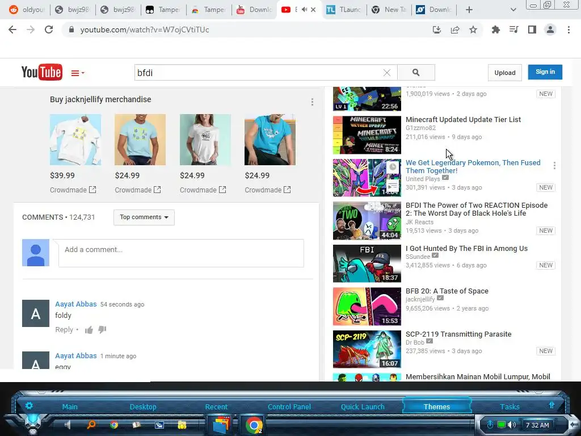581x436 pixels.
Task: Click the large Chrome taskbar icon
Action: click(254, 425)
